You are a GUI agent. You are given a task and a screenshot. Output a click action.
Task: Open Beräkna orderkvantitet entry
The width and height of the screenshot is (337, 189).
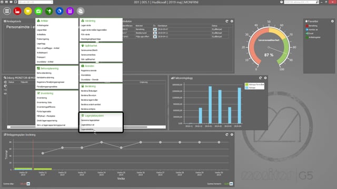[91, 104]
